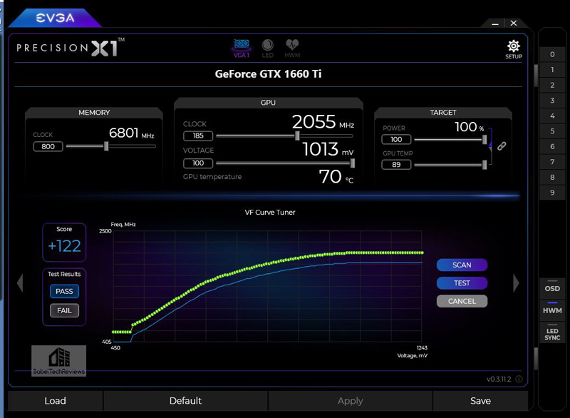
Task: Click the GPU temp target field showing 89
Action: (x=396, y=165)
